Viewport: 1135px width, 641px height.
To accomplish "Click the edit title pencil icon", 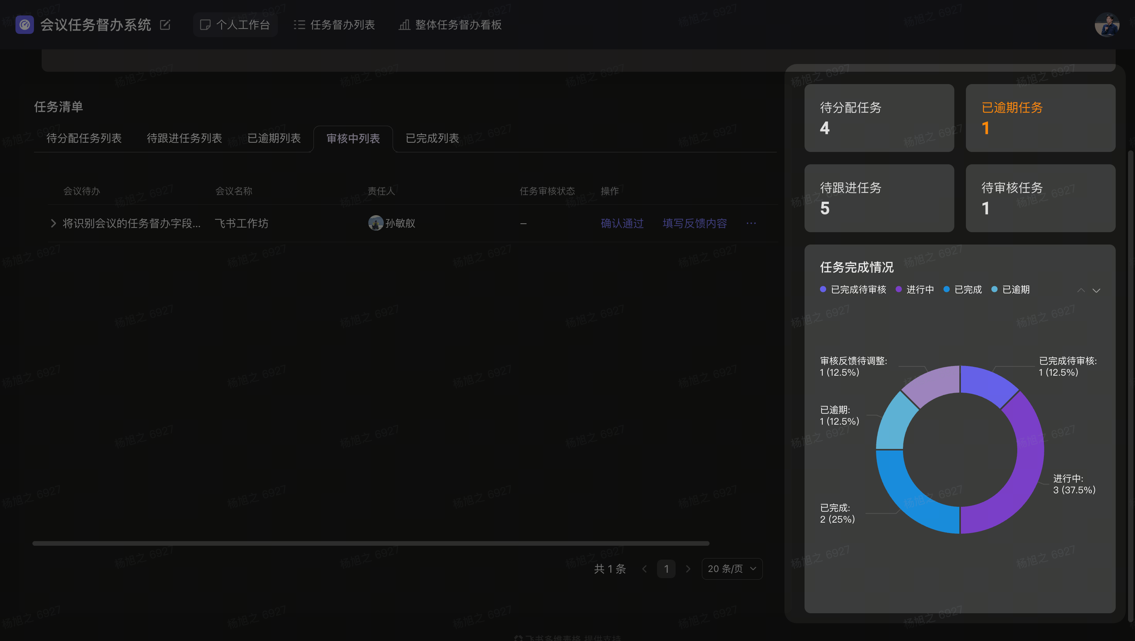I will tap(165, 25).
